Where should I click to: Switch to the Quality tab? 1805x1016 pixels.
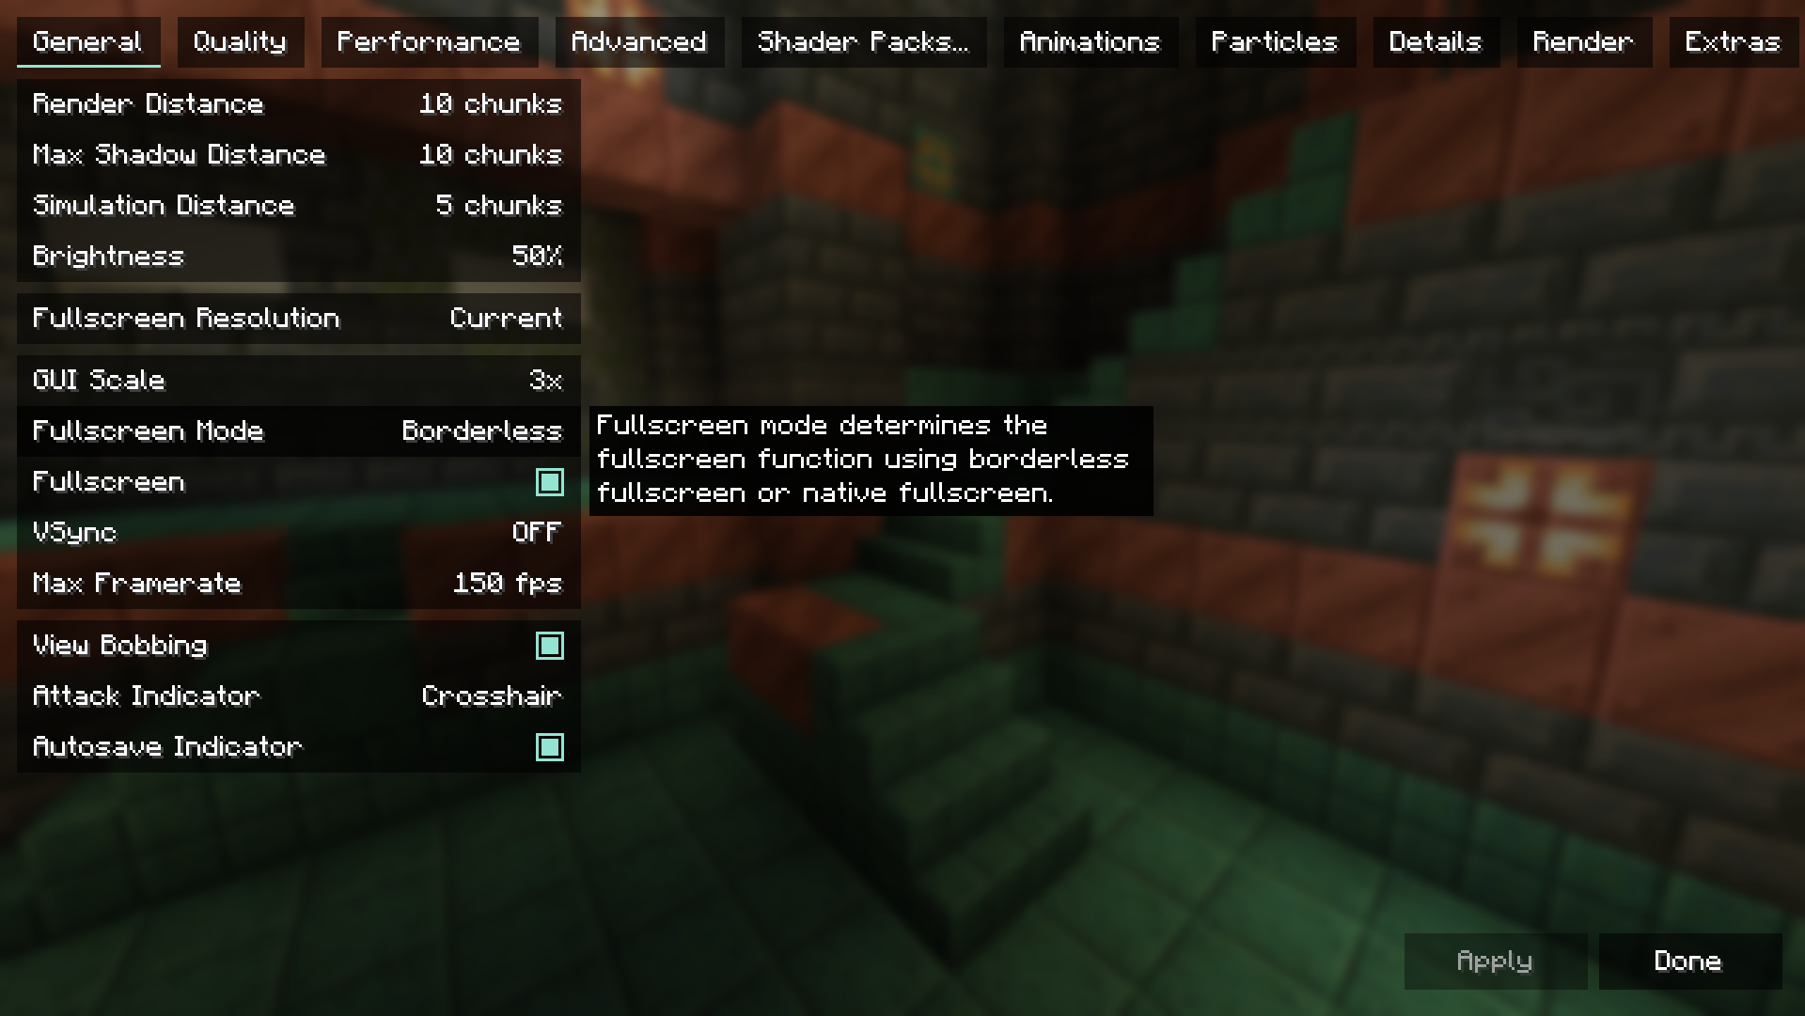[242, 41]
